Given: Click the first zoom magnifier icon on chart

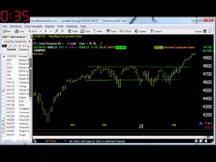Looking at the screenshot, I should pyautogui.click(x=91, y=44).
